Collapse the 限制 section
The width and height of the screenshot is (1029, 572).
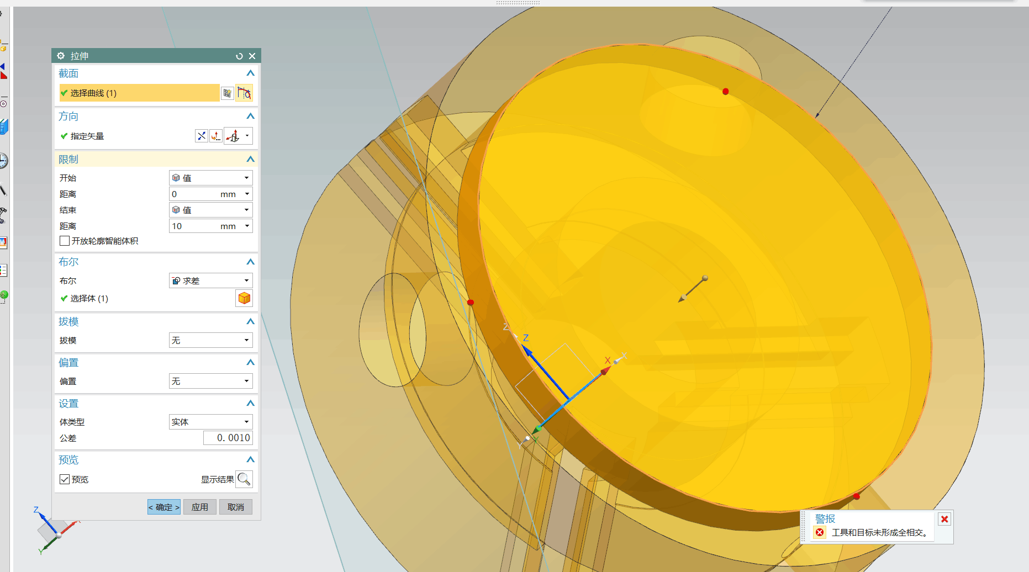[251, 159]
